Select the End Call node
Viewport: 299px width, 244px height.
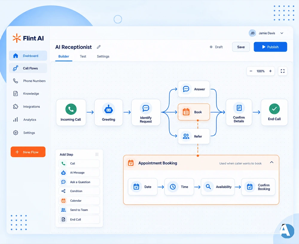point(274,112)
